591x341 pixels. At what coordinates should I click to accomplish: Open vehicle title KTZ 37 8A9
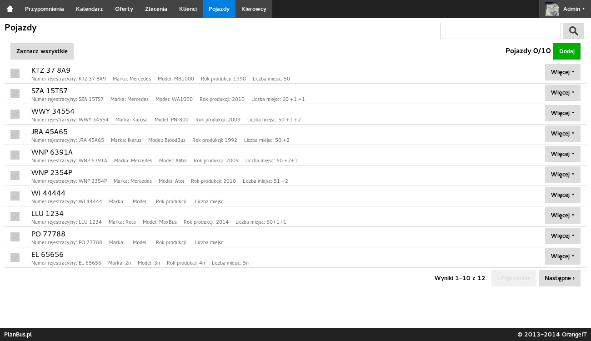pyautogui.click(x=51, y=70)
